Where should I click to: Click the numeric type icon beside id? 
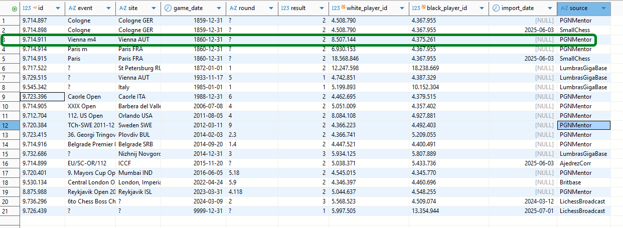(x=27, y=9)
